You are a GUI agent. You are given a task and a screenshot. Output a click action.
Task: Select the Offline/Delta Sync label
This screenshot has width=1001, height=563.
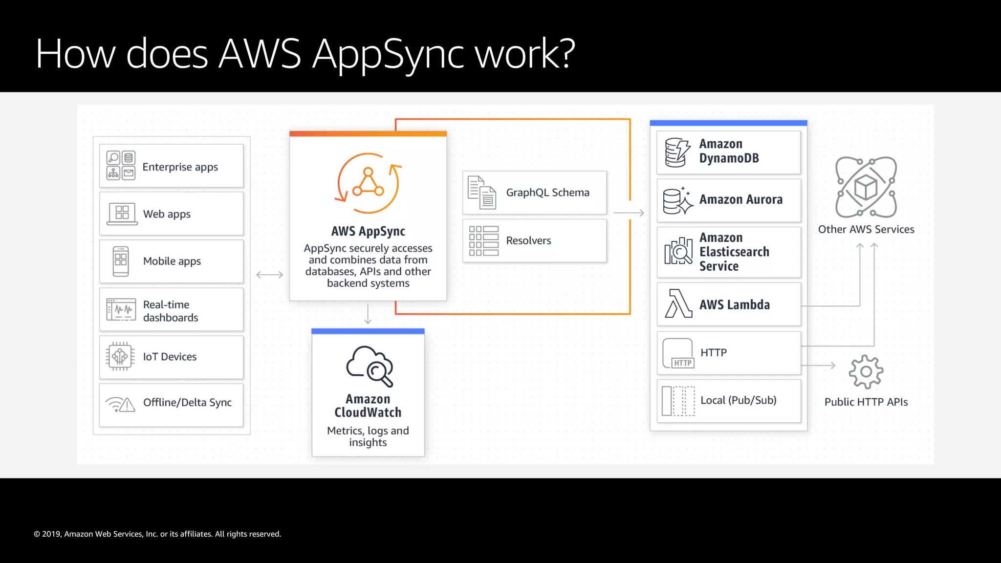(187, 403)
